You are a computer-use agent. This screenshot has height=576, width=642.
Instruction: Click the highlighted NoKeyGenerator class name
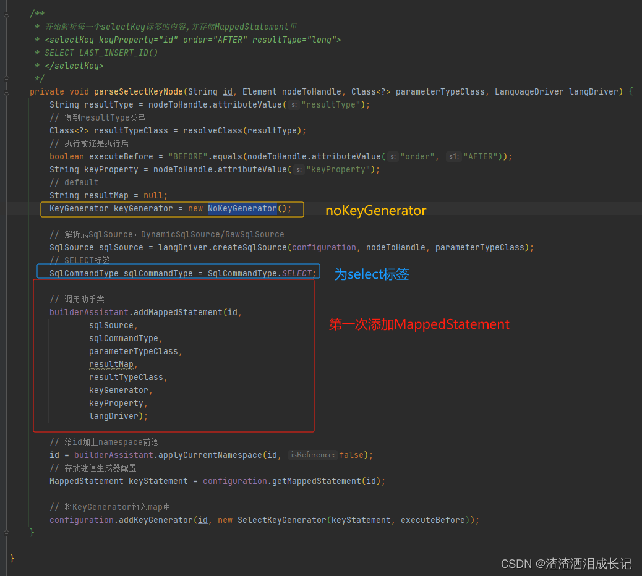[x=242, y=209]
